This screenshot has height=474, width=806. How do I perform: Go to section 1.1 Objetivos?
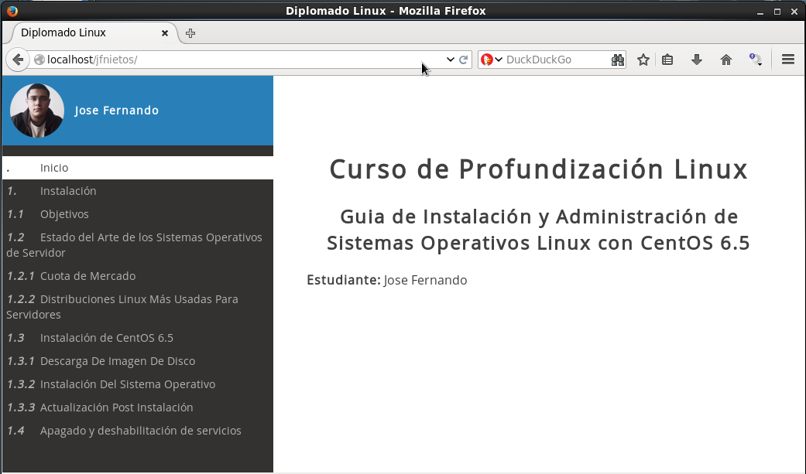tap(64, 214)
